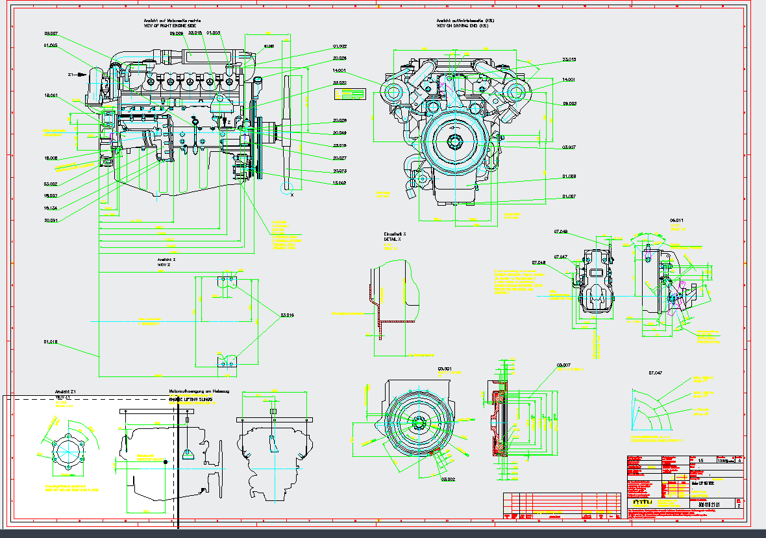Click the MTU logo in title block
The width and height of the screenshot is (766, 538).
[641, 503]
